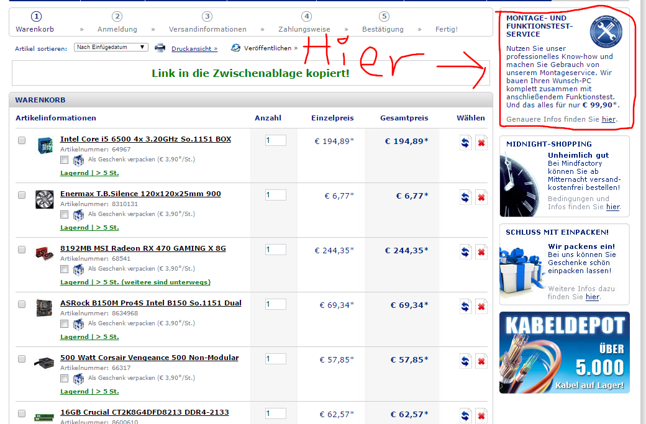Go to step 5 Bestätigung
Image resolution: width=646 pixels, height=424 pixels.
click(x=383, y=22)
